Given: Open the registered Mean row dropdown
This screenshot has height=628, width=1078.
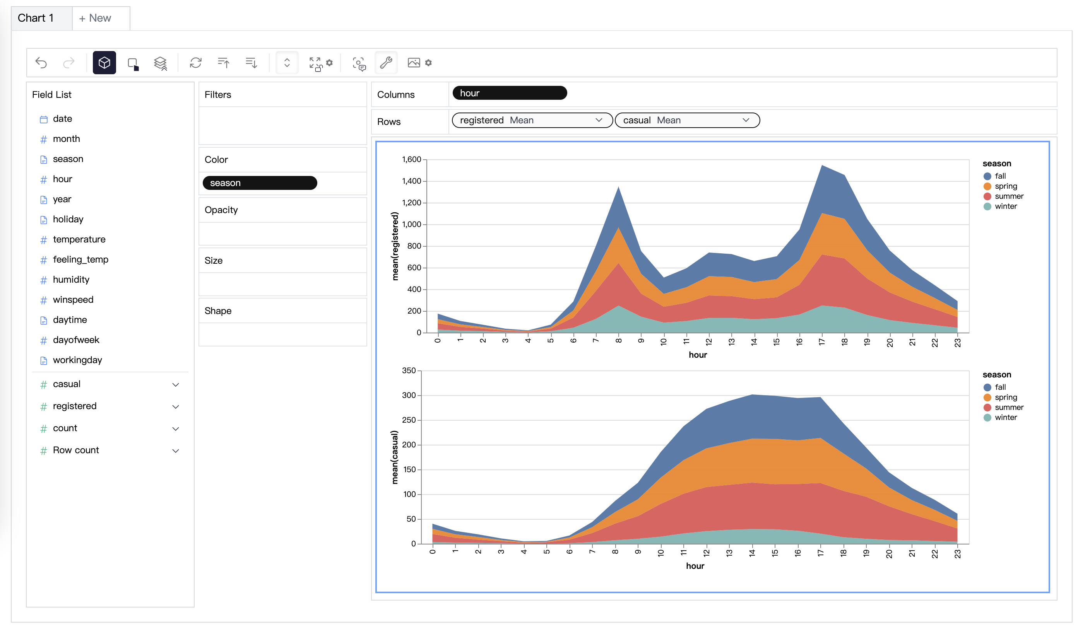Looking at the screenshot, I should coord(599,120).
